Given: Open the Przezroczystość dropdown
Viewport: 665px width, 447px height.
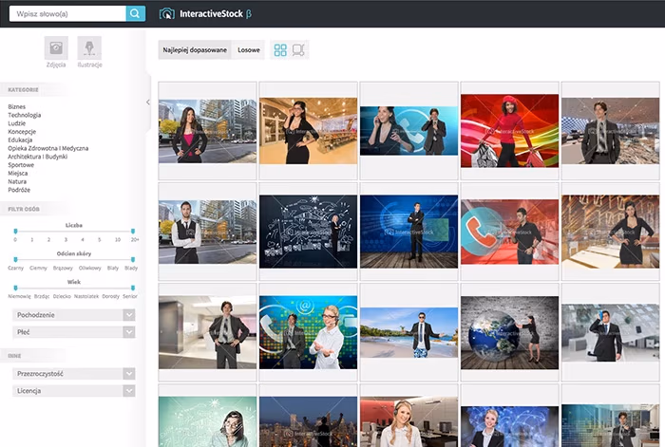Looking at the screenshot, I should 74,374.
